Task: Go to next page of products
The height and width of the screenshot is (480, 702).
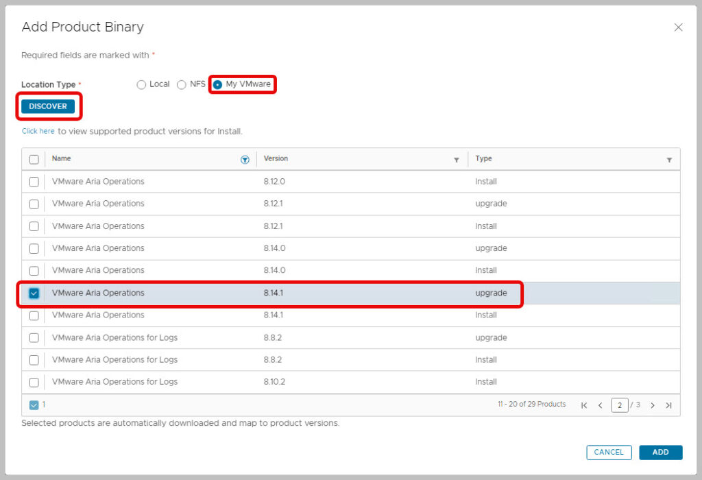Action: pyautogui.click(x=653, y=405)
